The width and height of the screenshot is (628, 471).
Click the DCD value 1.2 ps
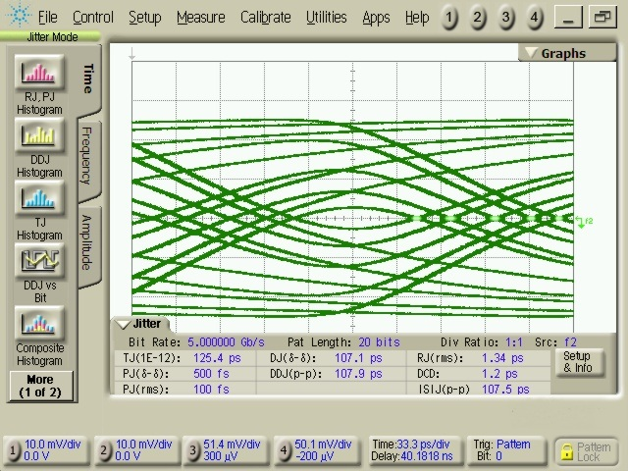click(x=499, y=374)
